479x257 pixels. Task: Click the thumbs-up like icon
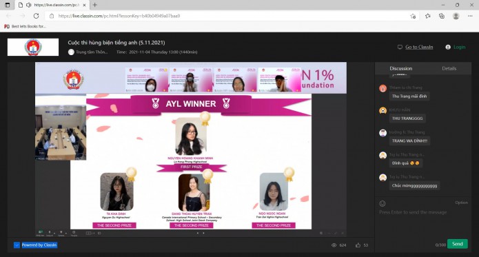(358, 245)
